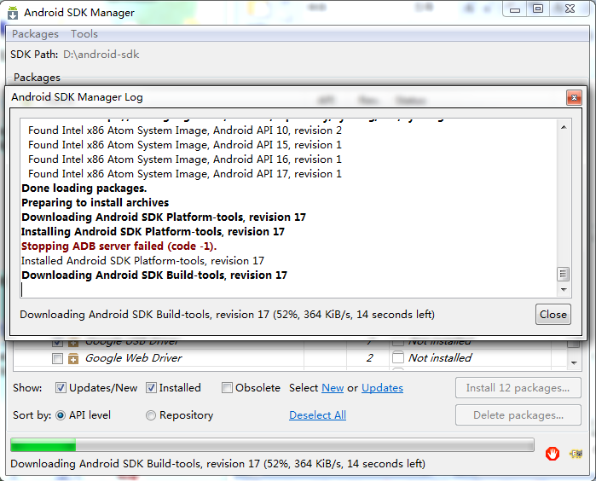Click 'Installing Android SDK Platform-tools' log line

(x=153, y=232)
